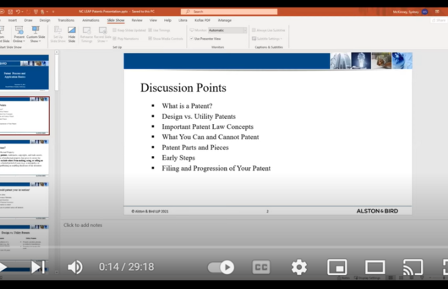Click the Undo arrow icon

[x=18, y=12]
